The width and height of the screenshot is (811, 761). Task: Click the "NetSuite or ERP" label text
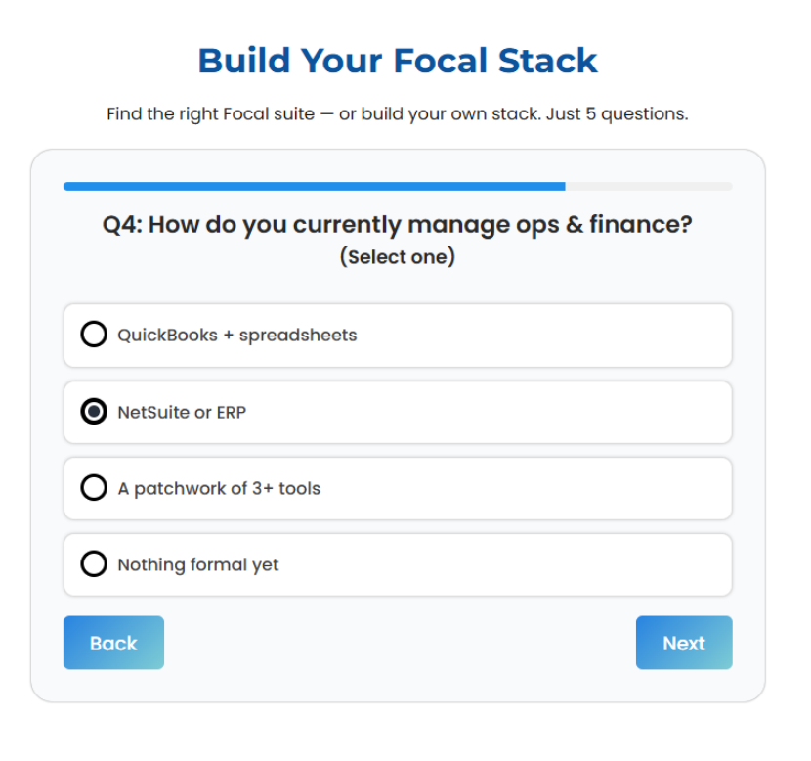[182, 412]
